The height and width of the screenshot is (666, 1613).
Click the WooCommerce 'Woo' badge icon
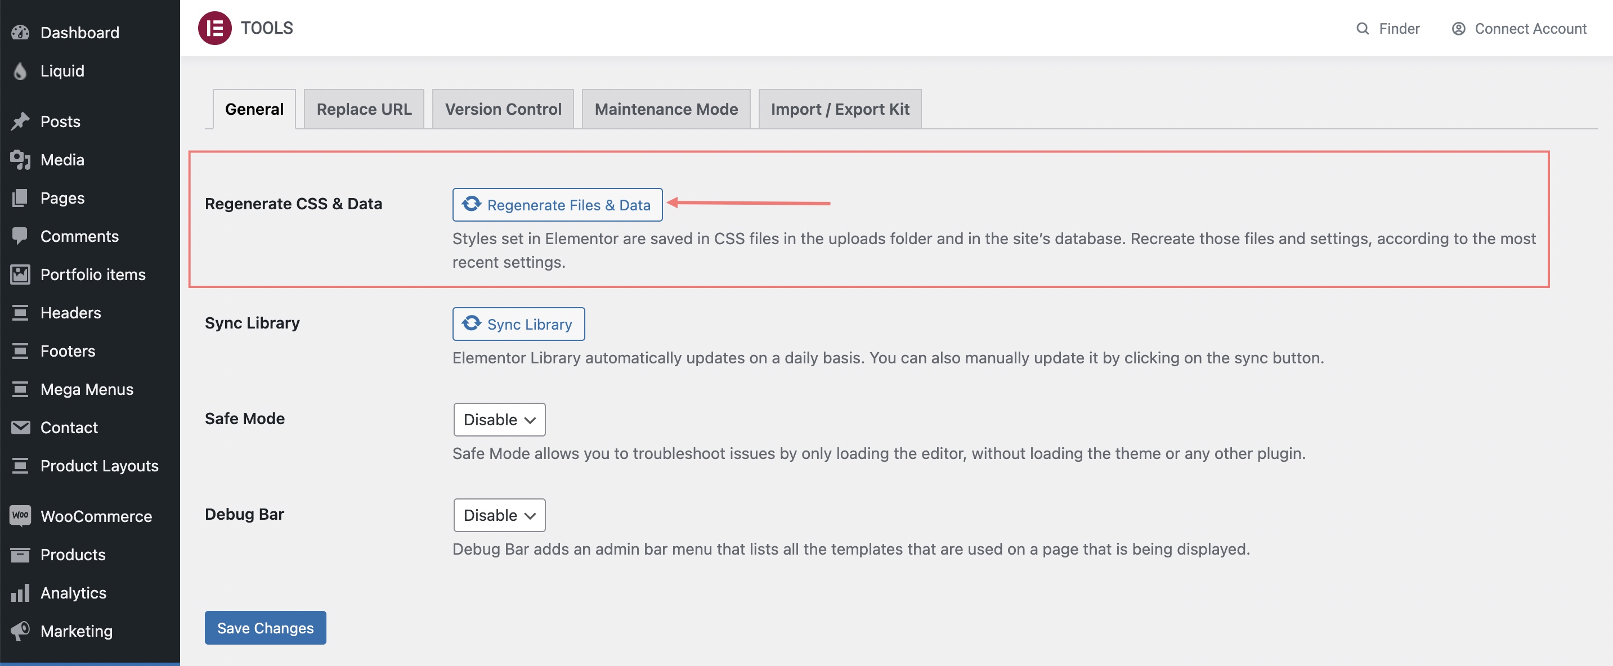[x=20, y=516]
